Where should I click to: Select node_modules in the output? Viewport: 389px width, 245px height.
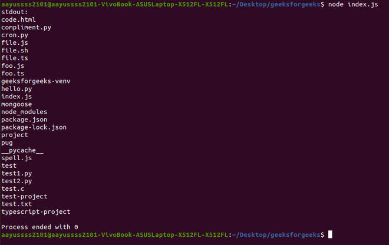coord(24,112)
